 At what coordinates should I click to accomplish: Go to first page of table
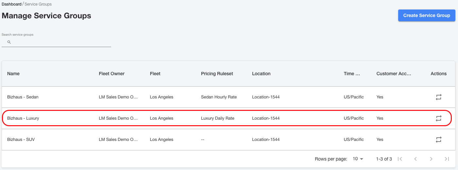[x=400, y=159]
